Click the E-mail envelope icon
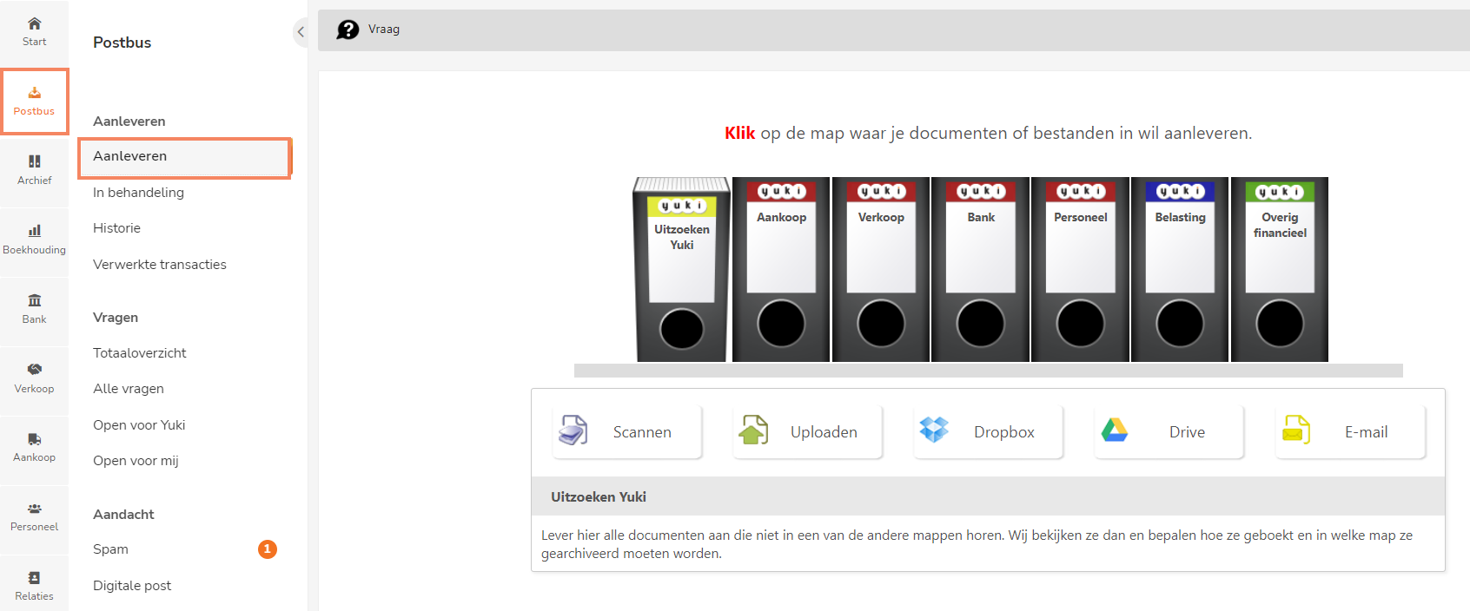This screenshot has height=611, width=1470. [1295, 430]
